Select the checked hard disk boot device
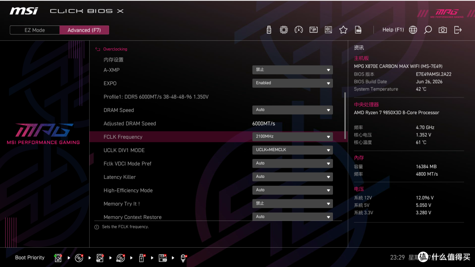 pos(58,258)
